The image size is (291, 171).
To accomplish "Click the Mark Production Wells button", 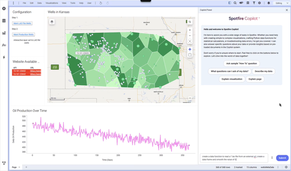I will pyautogui.click(x=23, y=34).
